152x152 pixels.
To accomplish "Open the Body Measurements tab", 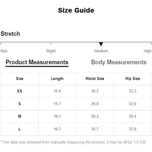I will [x=119, y=62].
